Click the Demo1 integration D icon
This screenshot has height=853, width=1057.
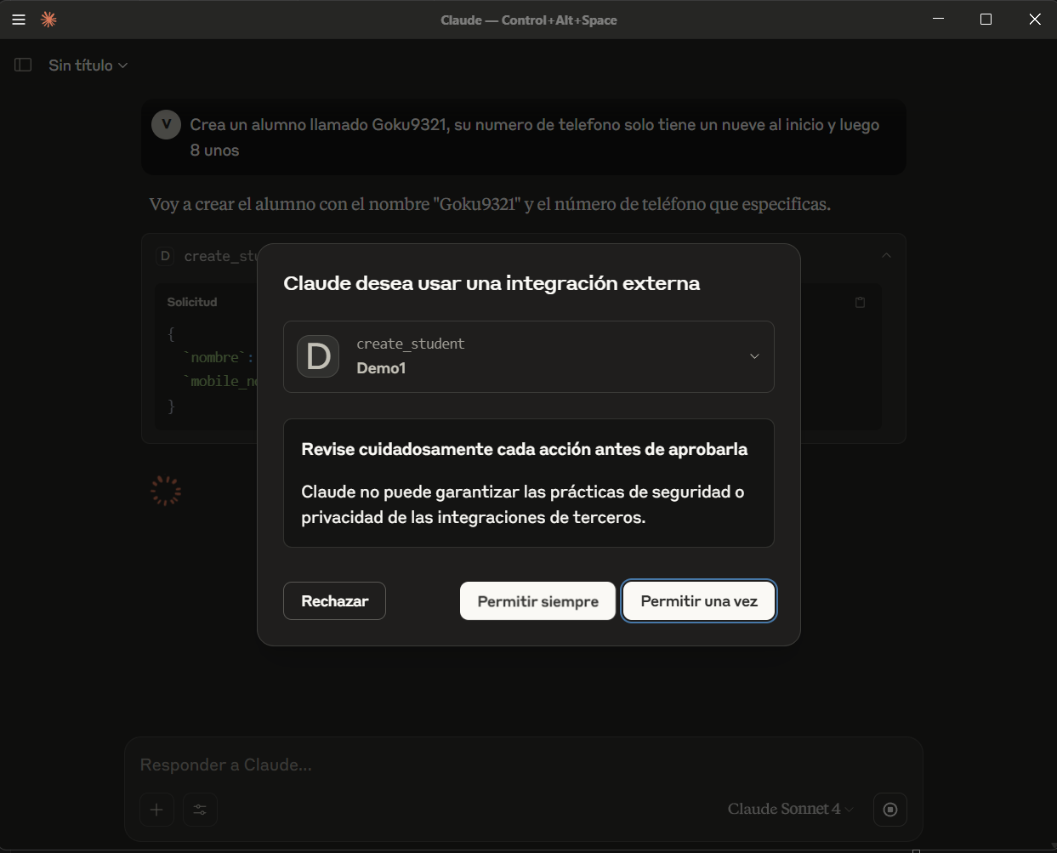[318, 356]
